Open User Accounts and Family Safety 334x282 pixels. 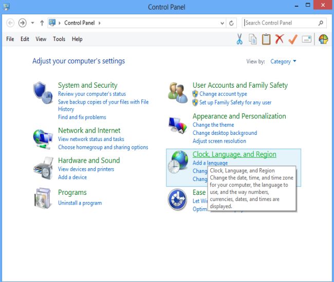point(240,85)
